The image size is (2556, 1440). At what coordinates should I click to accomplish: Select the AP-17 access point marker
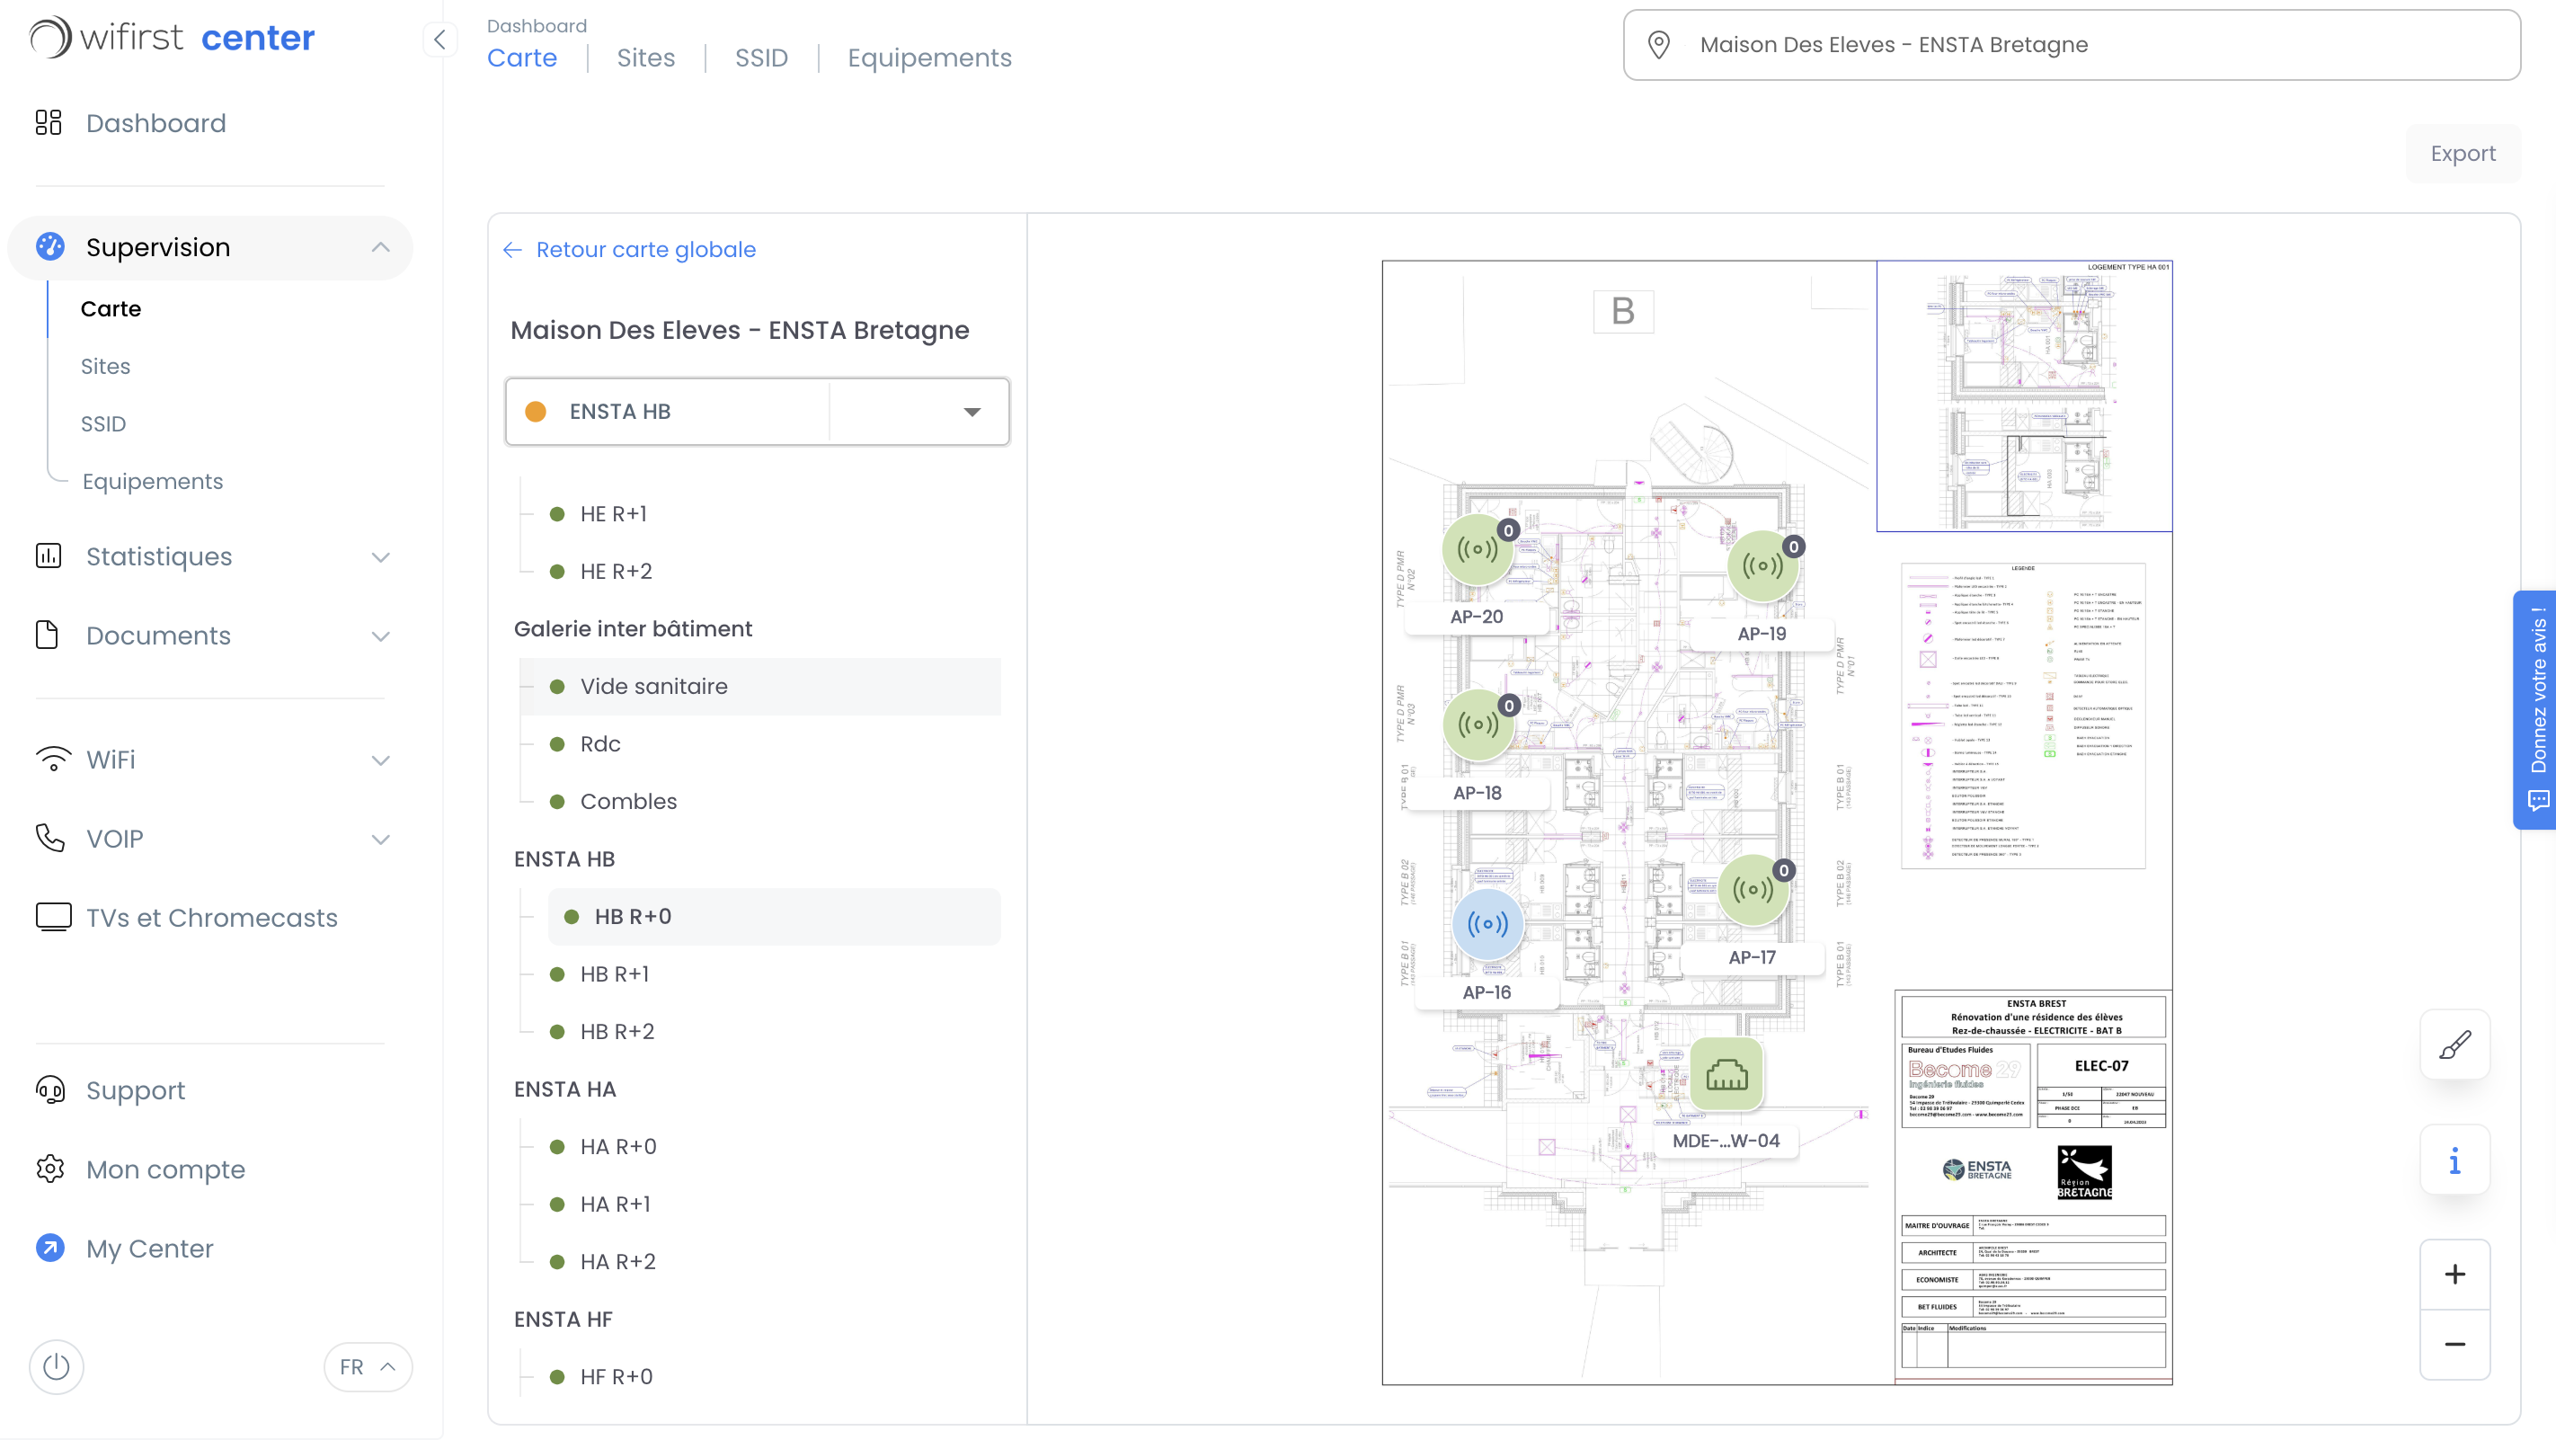point(1753,889)
